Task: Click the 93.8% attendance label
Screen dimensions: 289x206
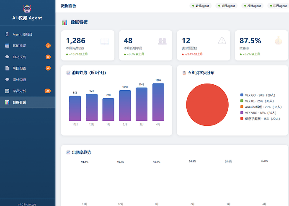Action: pyautogui.click(x=157, y=162)
